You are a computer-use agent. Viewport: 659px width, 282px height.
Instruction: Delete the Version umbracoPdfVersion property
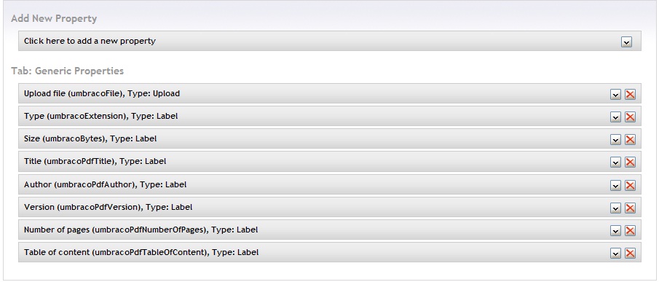[630, 208]
